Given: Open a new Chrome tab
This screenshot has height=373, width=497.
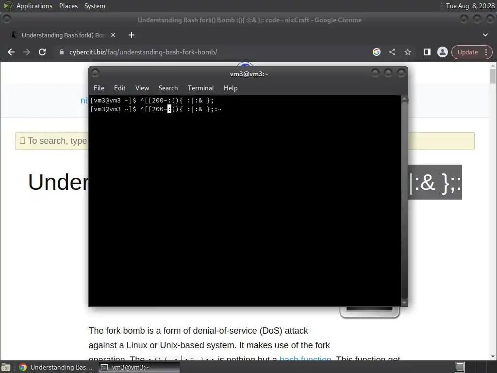Looking at the screenshot, I should tap(132, 35).
